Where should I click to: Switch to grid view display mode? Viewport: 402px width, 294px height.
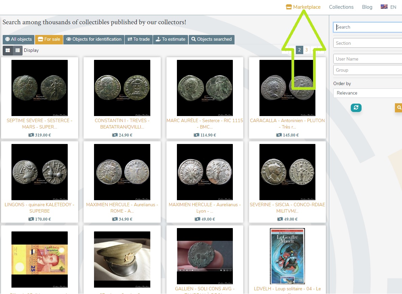point(7,50)
